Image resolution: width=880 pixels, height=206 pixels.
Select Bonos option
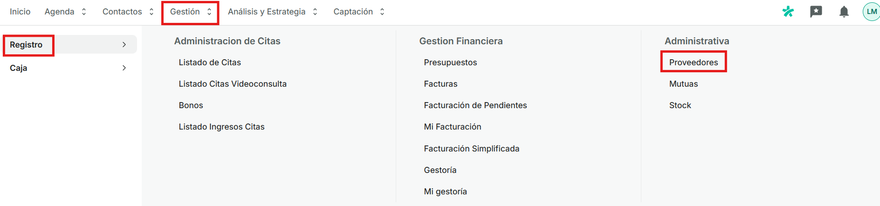[191, 105]
